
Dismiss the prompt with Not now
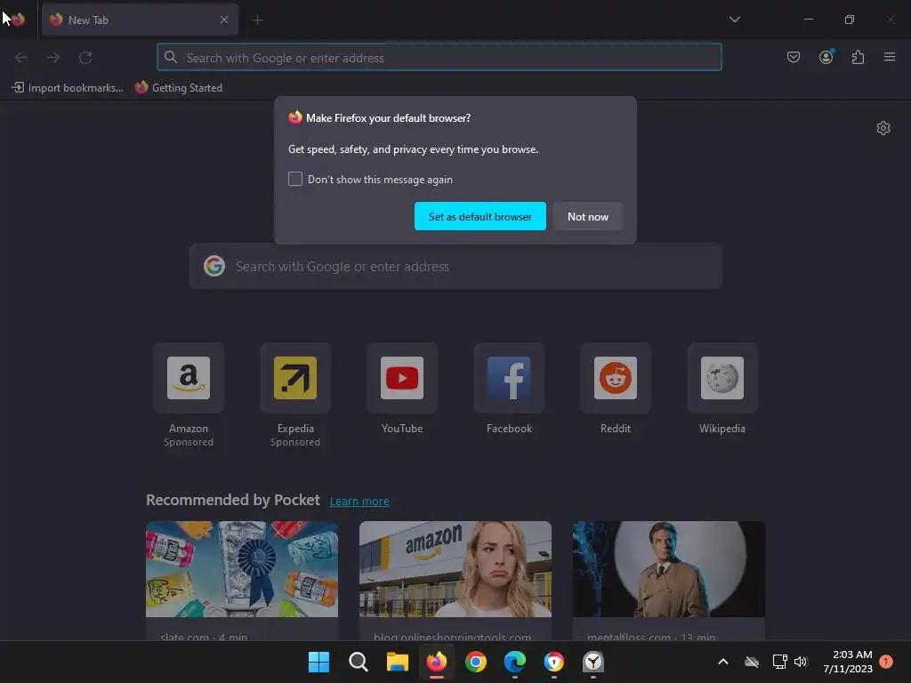[x=587, y=216]
